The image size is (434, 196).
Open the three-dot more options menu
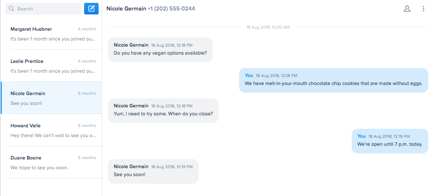click(424, 9)
